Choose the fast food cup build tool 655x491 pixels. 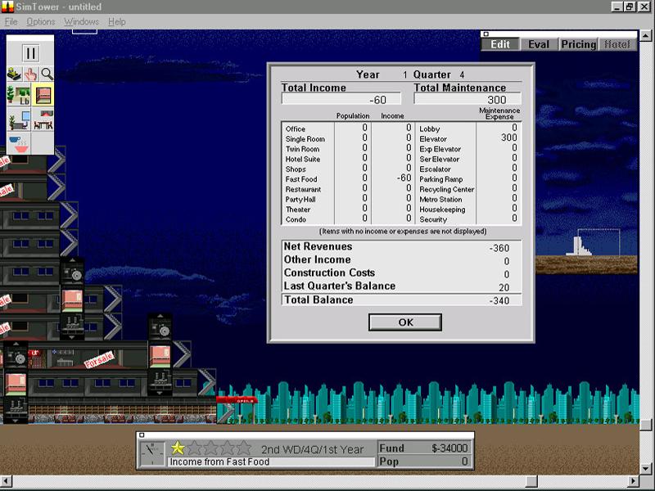coord(18,144)
